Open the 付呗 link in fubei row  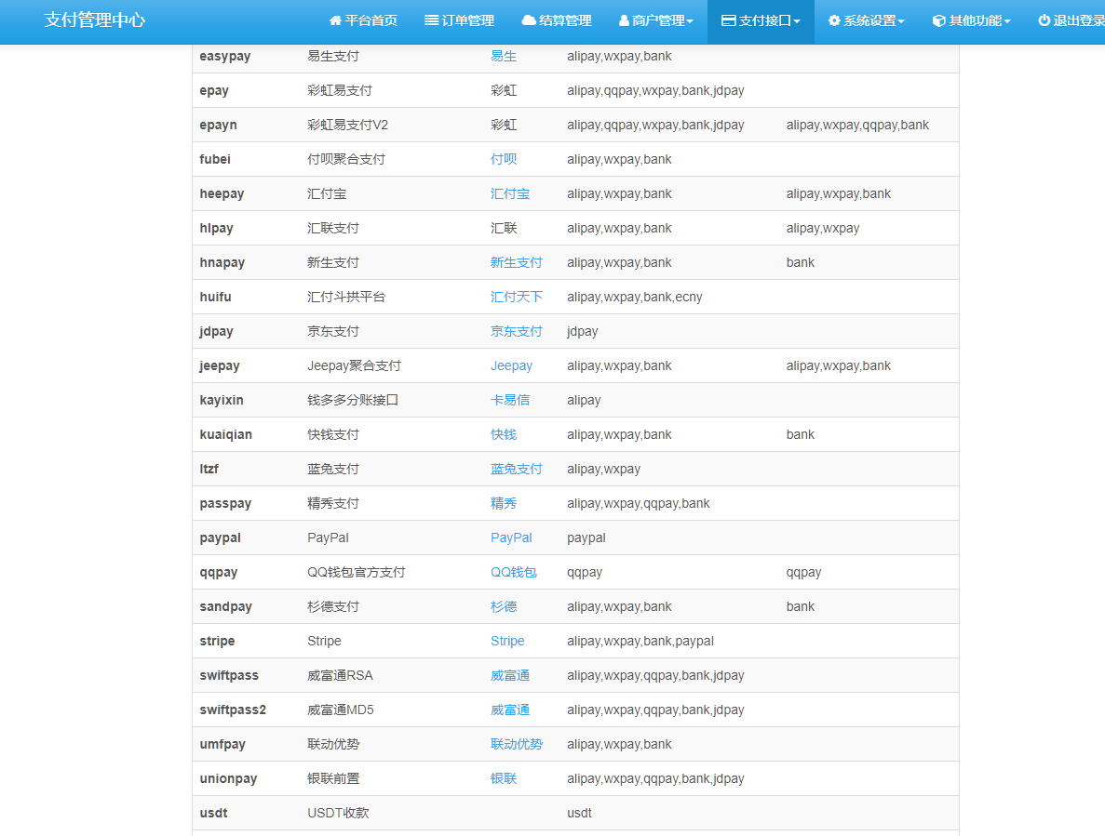pyautogui.click(x=504, y=159)
